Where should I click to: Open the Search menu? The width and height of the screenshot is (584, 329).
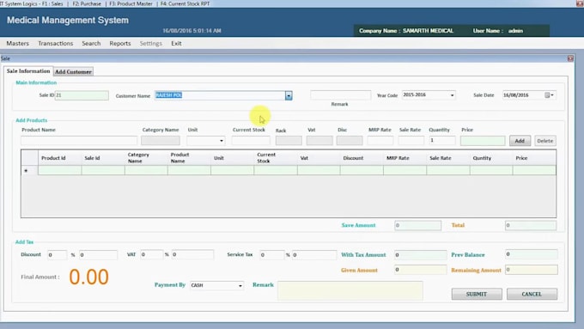[91, 43]
